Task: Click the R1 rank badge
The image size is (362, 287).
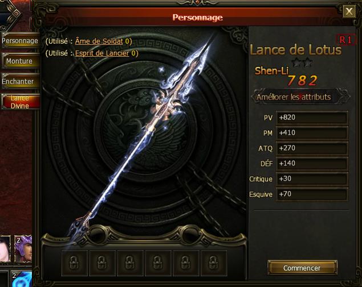Action: (x=345, y=40)
